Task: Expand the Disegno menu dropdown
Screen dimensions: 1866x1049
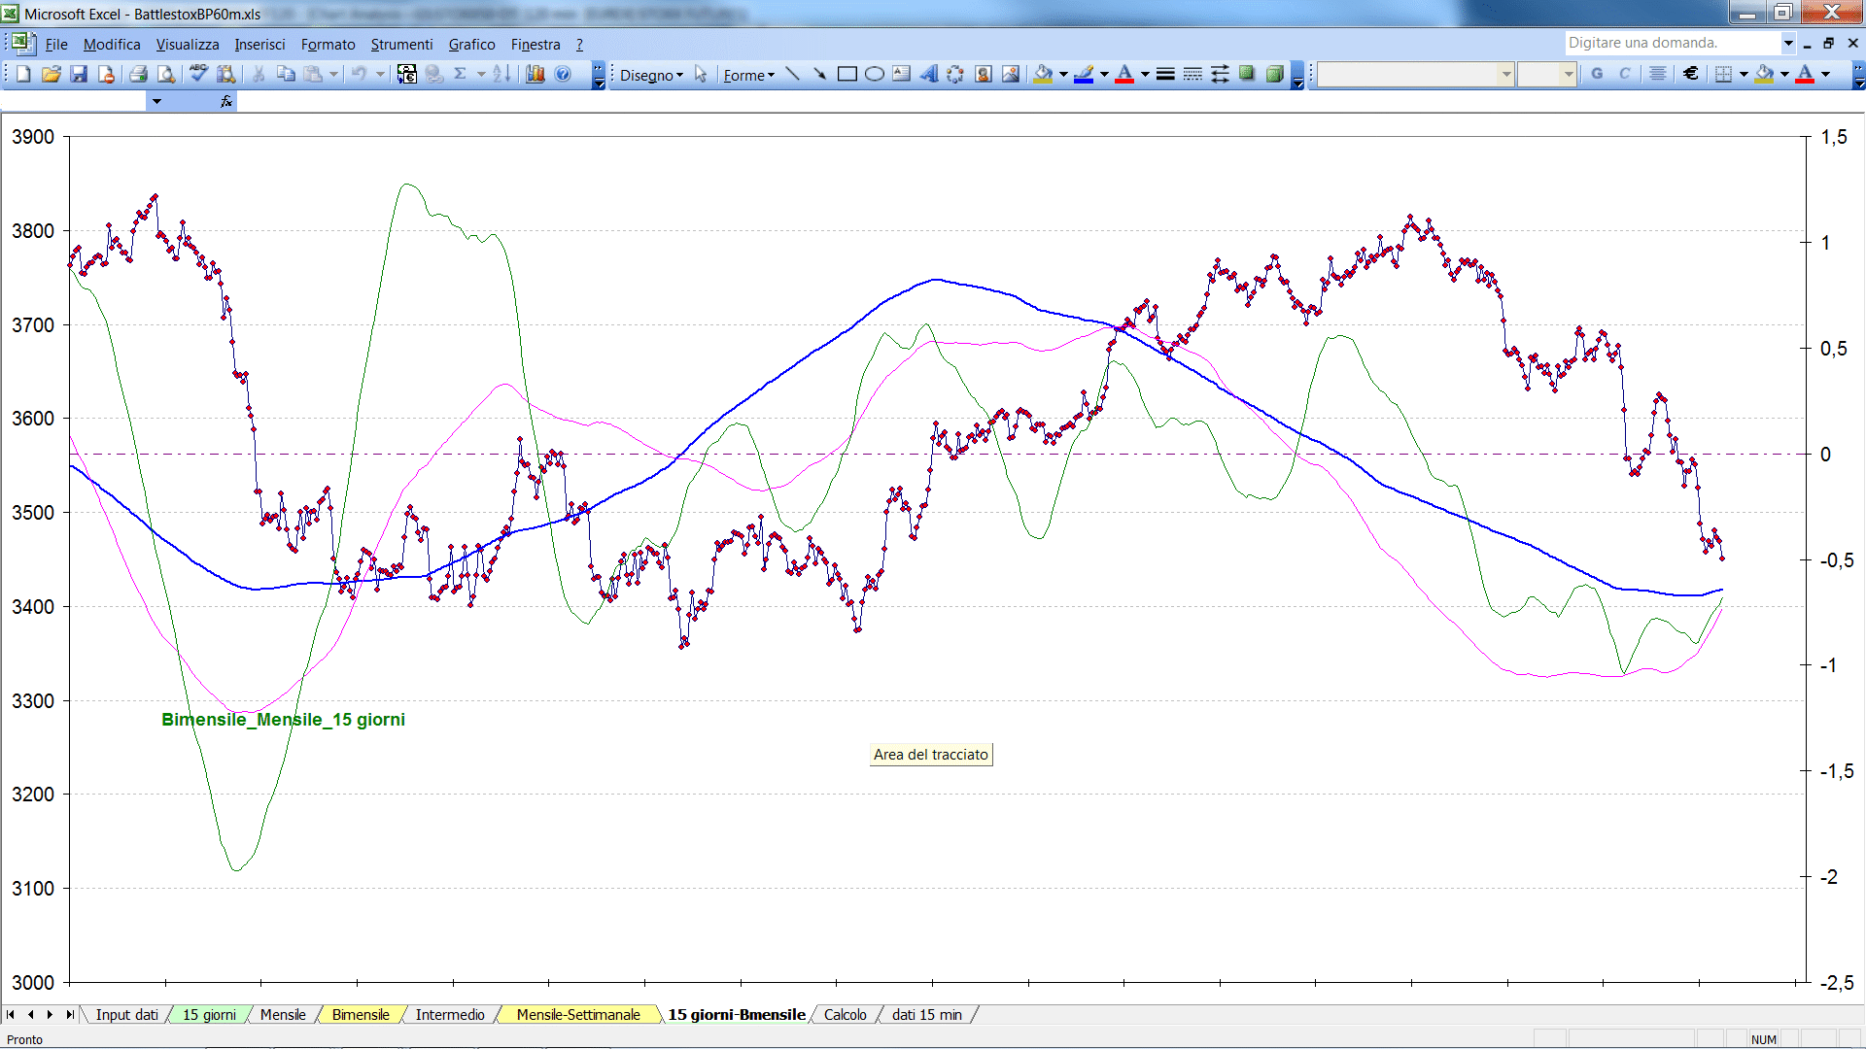Action: pyautogui.click(x=652, y=75)
